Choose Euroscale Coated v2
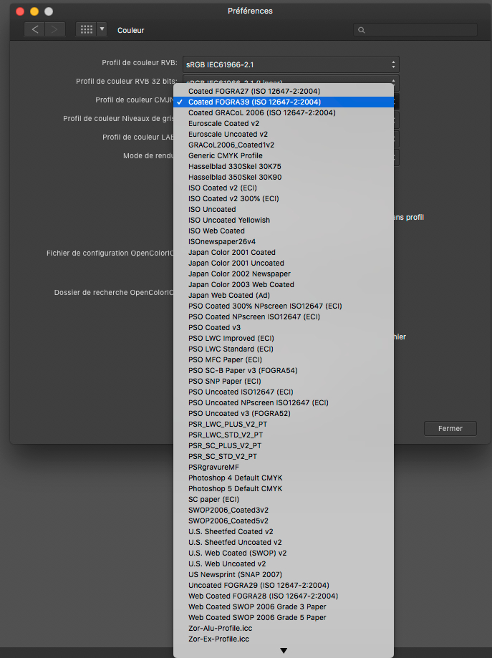 click(x=284, y=123)
